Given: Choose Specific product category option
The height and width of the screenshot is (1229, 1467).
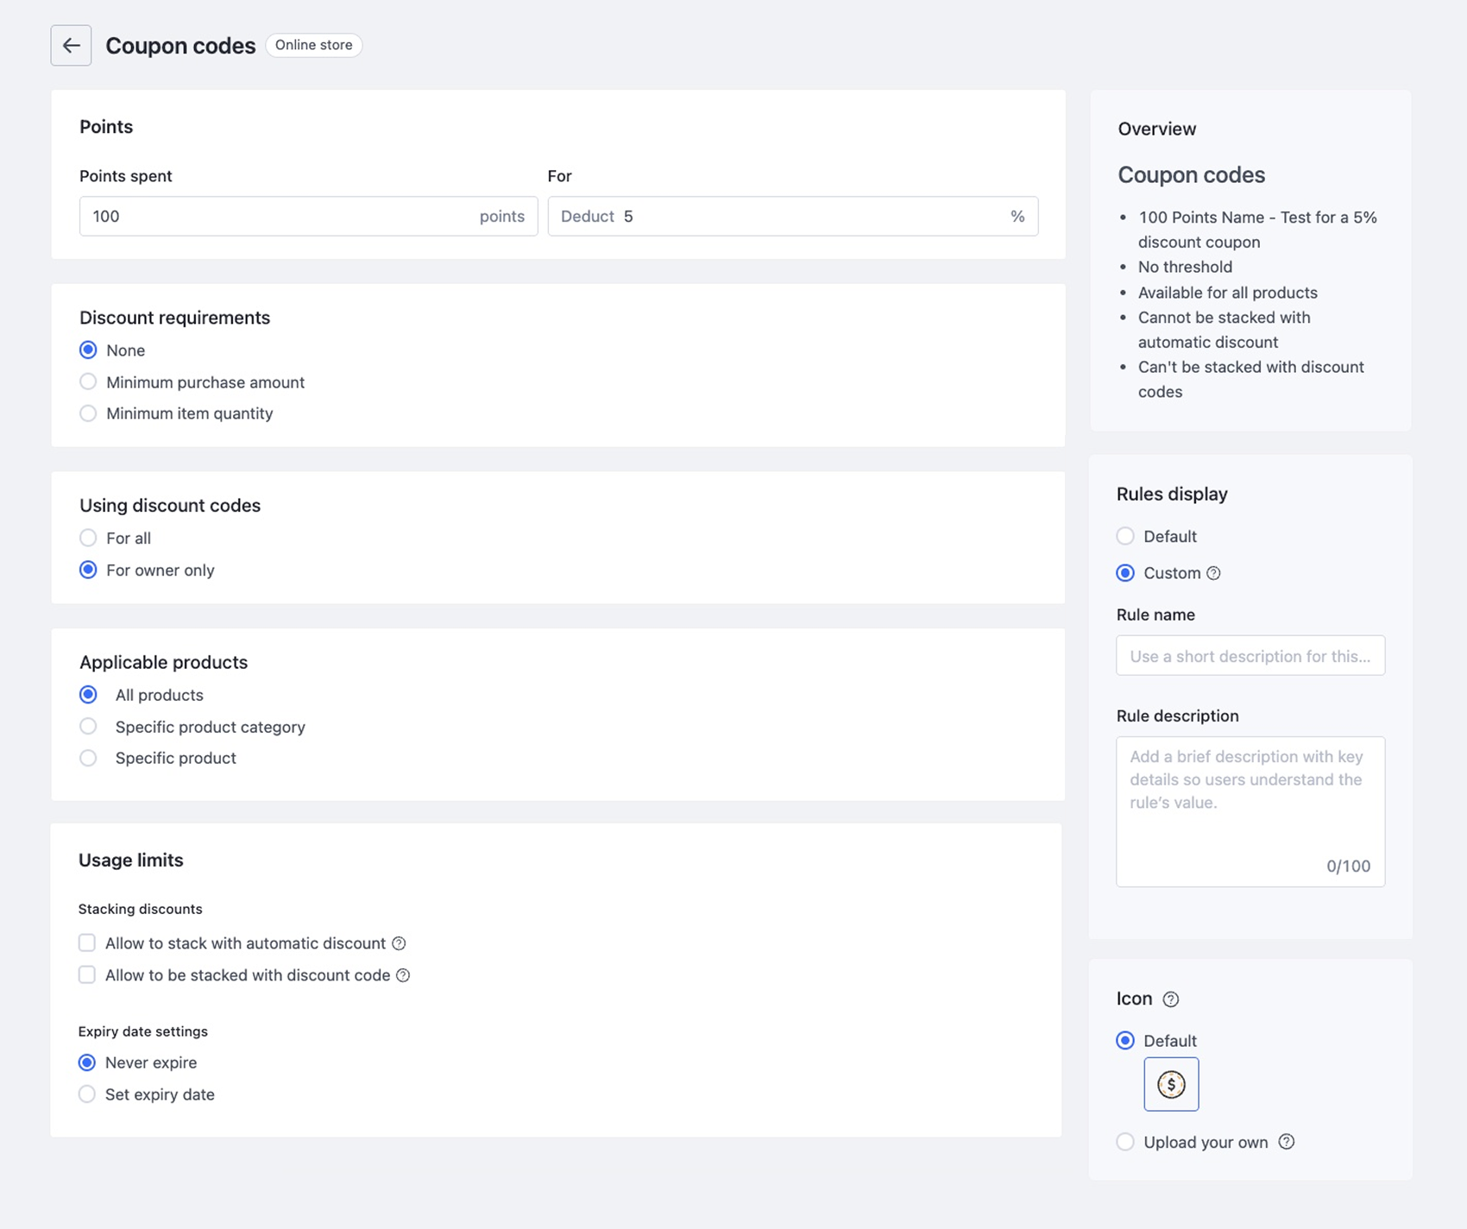Looking at the screenshot, I should click(x=88, y=727).
